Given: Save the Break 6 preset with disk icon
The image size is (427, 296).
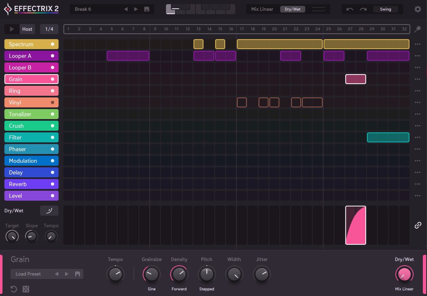Looking at the screenshot, I should 146,9.
